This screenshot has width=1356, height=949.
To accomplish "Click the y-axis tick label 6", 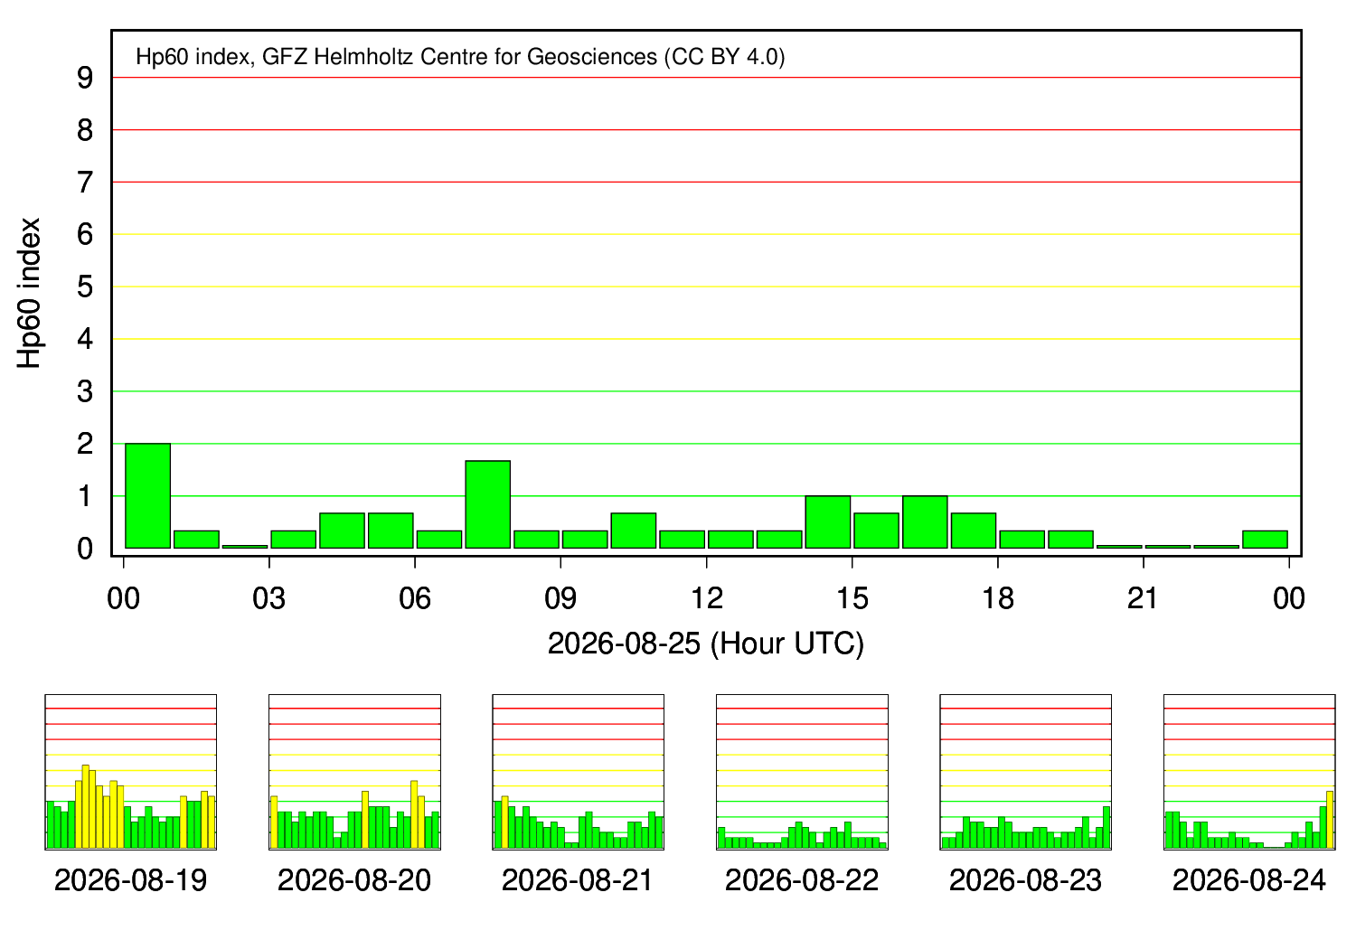I will (x=85, y=235).
